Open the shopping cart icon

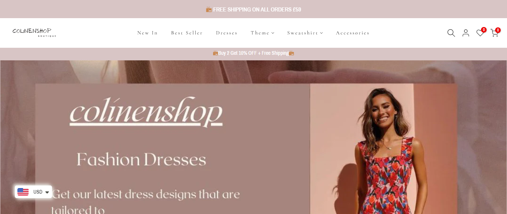click(x=494, y=33)
